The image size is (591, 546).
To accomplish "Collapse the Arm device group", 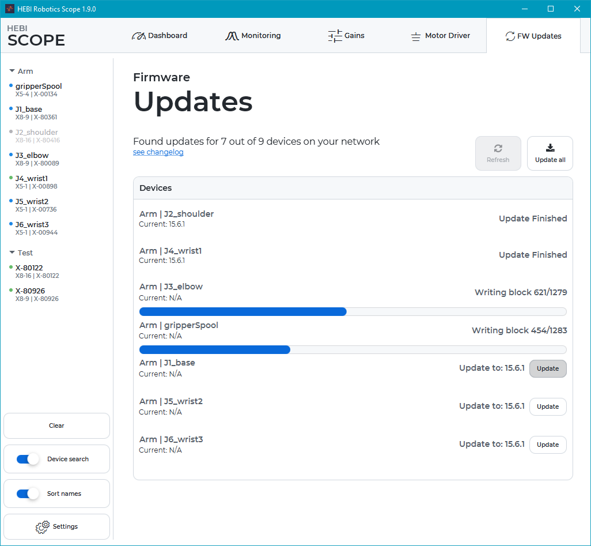I will tap(13, 70).
